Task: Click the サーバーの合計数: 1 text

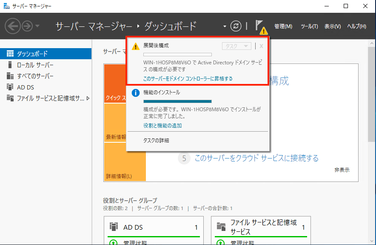Action: (213, 208)
